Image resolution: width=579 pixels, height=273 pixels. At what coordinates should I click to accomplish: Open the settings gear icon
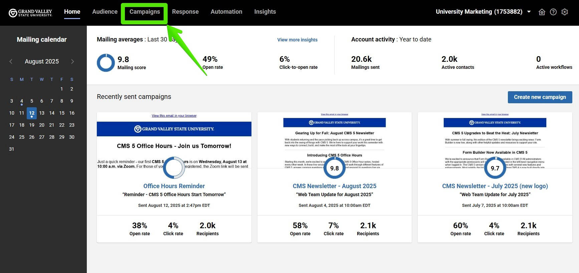pos(565,12)
